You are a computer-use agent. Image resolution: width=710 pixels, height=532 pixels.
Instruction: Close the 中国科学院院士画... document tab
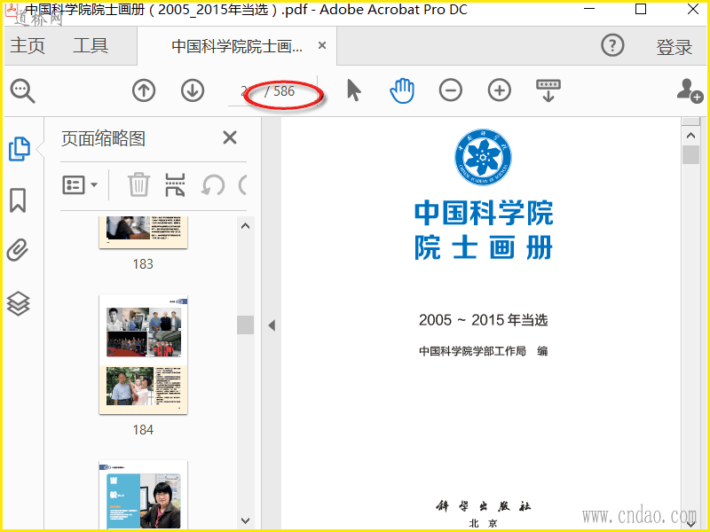(x=322, y=45)
